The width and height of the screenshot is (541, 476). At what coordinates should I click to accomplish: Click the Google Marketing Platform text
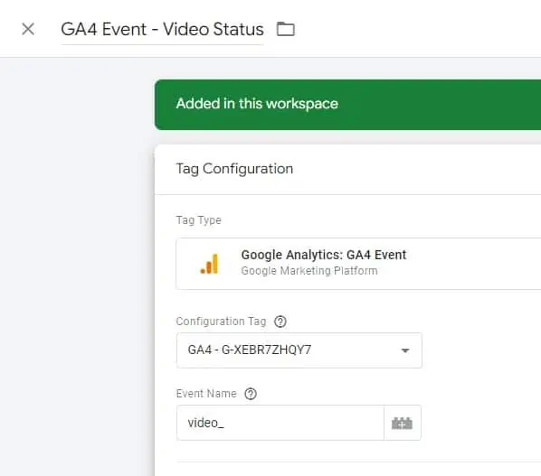click(309, 271)
